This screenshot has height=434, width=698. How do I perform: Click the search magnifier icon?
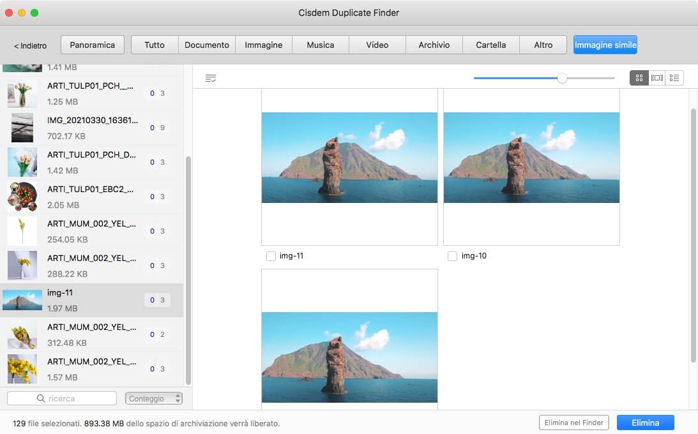tap(42, 398)
